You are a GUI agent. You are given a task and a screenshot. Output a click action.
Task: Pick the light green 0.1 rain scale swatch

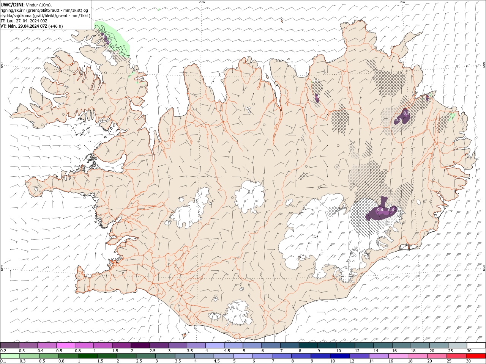10,356
